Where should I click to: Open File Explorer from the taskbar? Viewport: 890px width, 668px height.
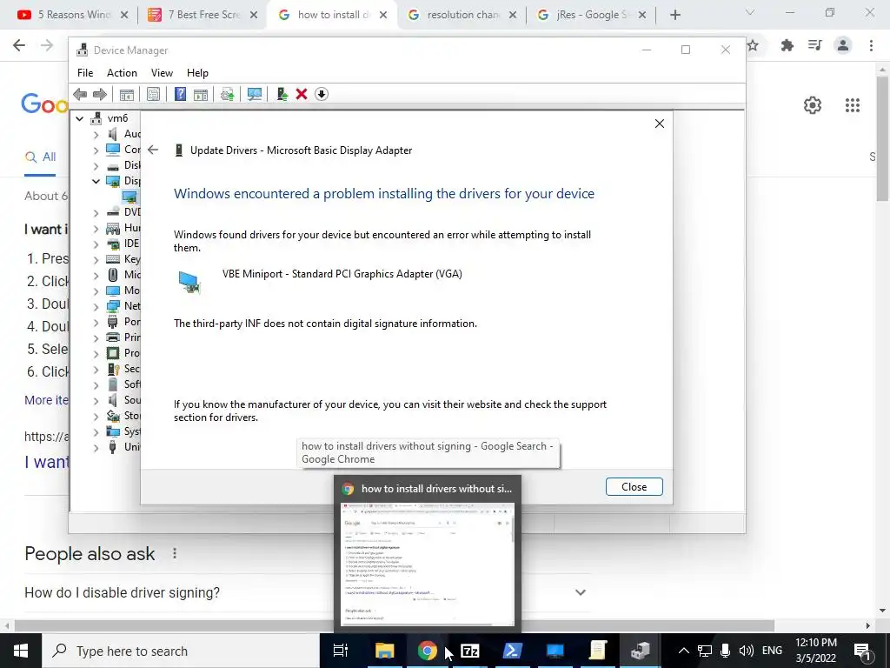click(x=384, y=651)
